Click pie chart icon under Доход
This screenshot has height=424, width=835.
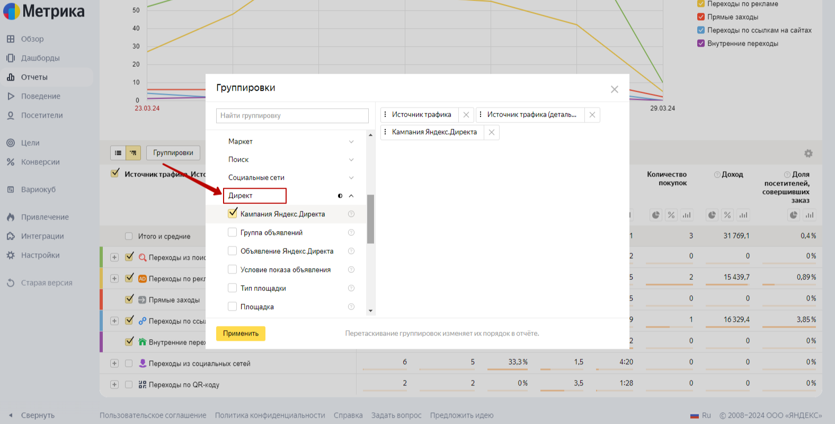click(x=712, y=215)
